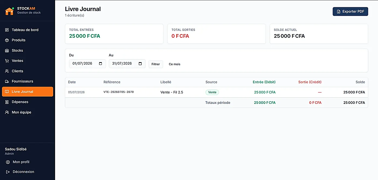Click the Entrée (Débit) column header
Image resolution: width=378 pixels, height=180 pixels.
[x=264, y=82]
